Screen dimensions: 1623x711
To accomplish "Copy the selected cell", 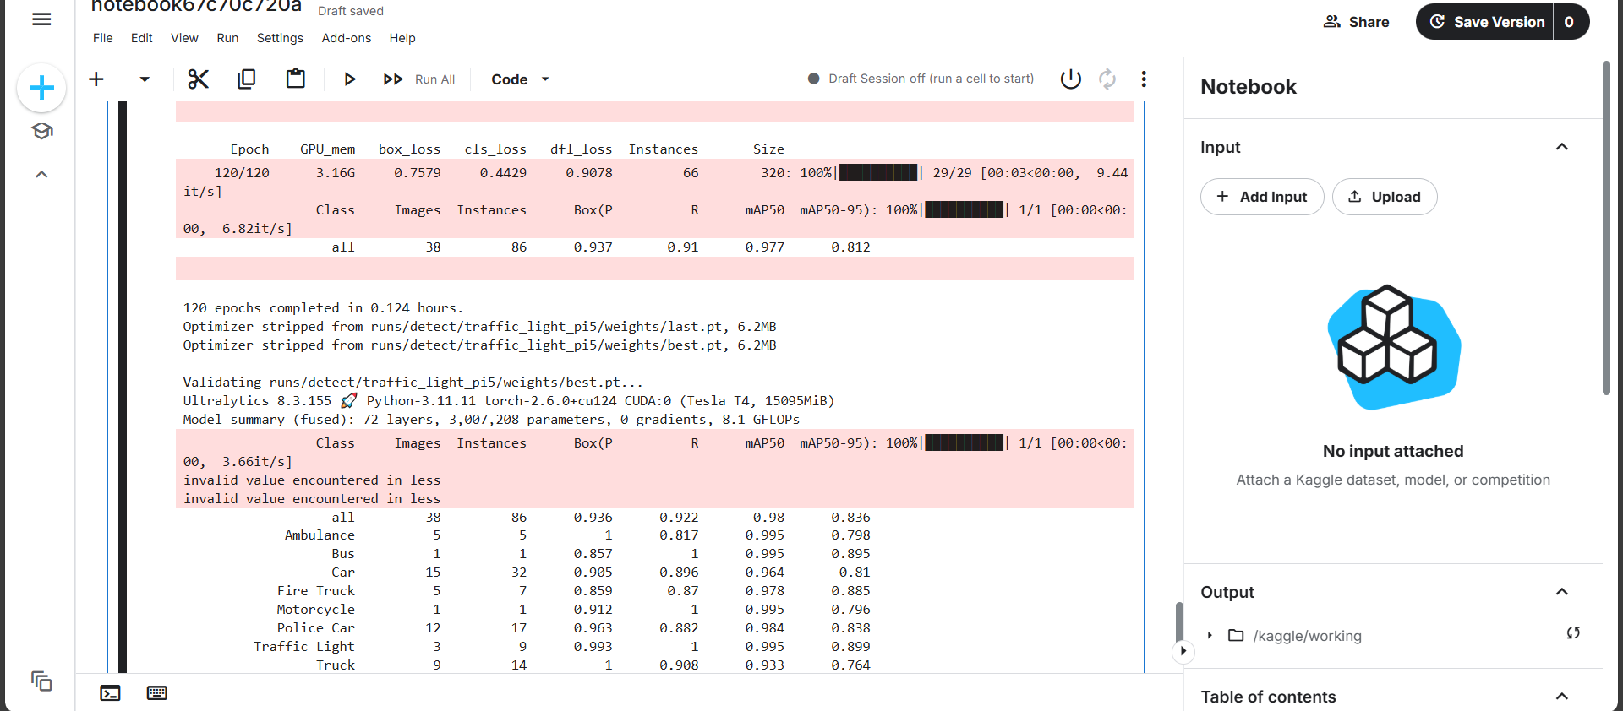I will (x=247, y=79).
